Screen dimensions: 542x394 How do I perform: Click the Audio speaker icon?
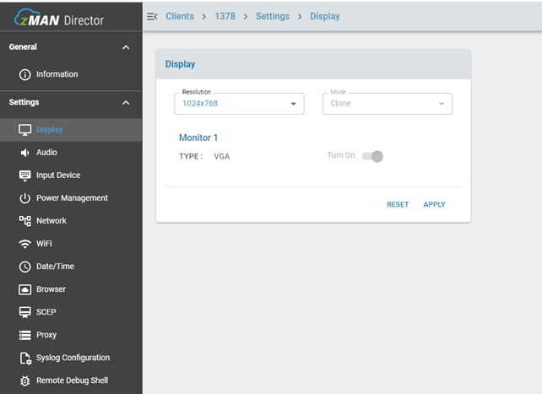pyautogui.click(x=24, y=153)
